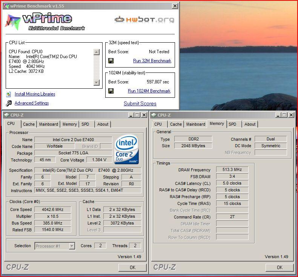Screen dimensions: 298x277
Task: Click the Core Voltage value 1.384 V
Action: coord(99,160)
